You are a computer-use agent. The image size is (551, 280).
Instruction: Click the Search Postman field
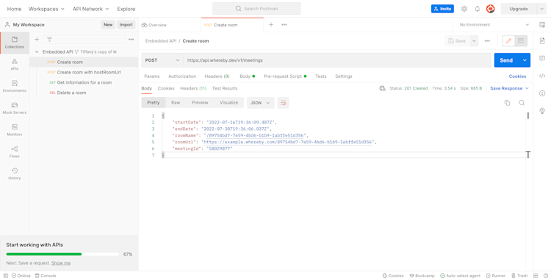coord(256,8)
